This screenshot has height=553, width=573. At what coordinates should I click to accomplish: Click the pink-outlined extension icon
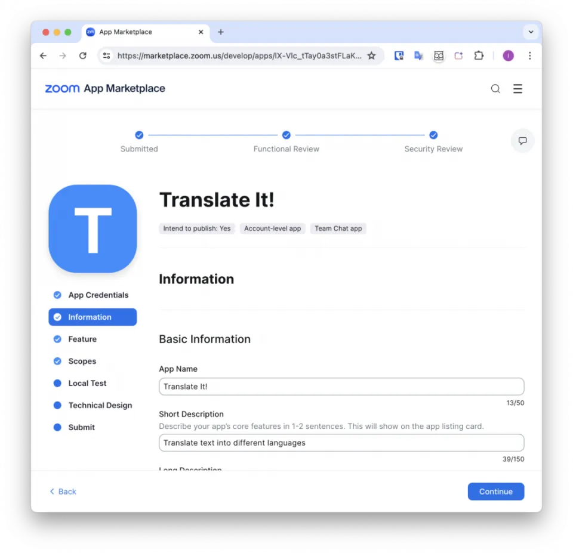point(458,55)
